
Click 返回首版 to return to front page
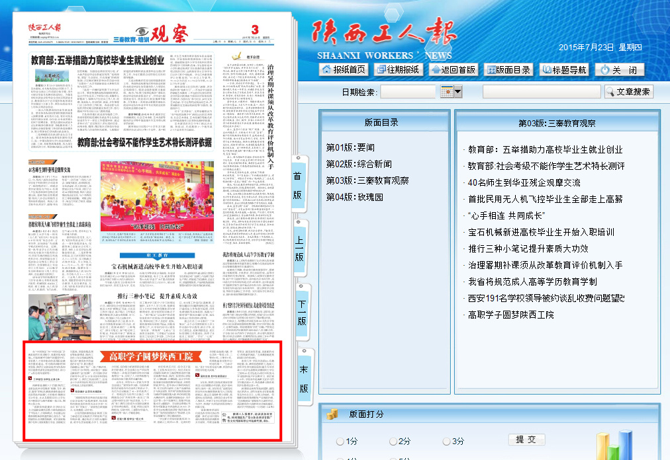coord(454,69)
